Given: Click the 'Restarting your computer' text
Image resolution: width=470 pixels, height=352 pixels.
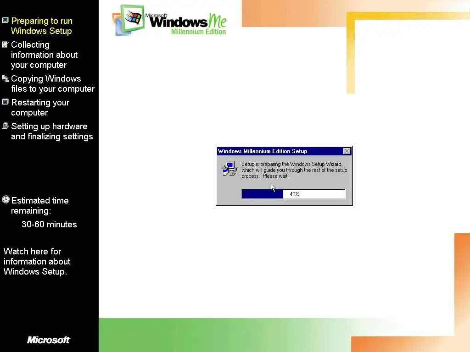Looking at the screenshot, I should point(40,107).
